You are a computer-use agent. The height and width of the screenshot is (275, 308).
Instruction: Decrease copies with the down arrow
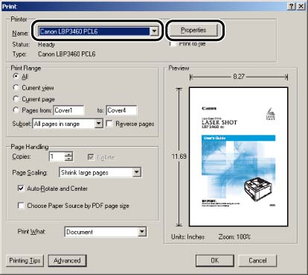(68, 159)
